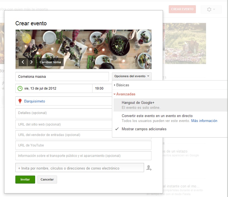The image size is (228, 197).
Task: Open the settings gear in the top right
Action: (209, 9)
